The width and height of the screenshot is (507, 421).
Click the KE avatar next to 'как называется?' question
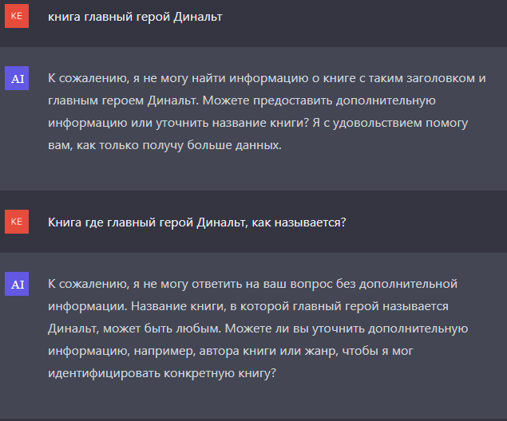click(16, 221)
